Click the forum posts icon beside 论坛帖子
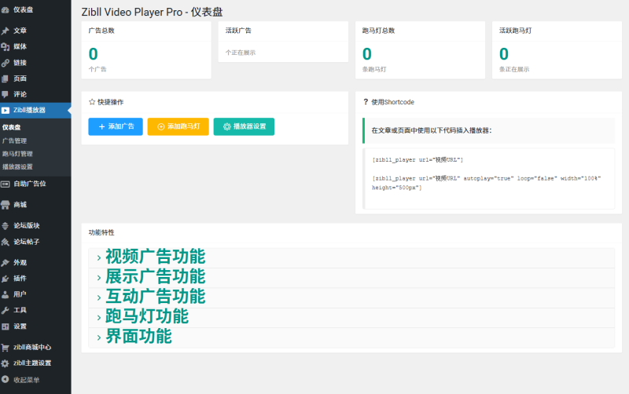 [6, 242]
